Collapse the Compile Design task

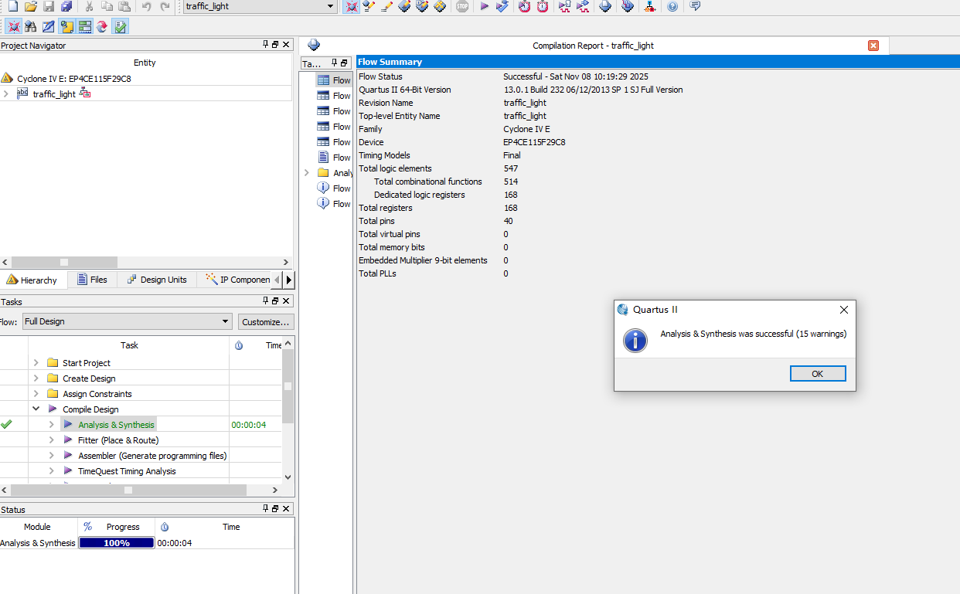[x=36, y=409]
